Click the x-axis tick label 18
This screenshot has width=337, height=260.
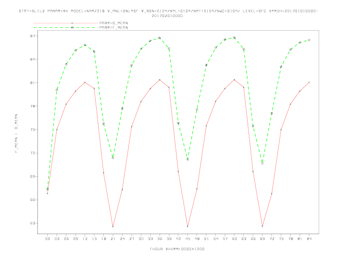click(103, 239)
